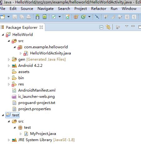Select 'Android 4.2.2' library label
Screen dimensions: 141x160
tap(30, 66)
